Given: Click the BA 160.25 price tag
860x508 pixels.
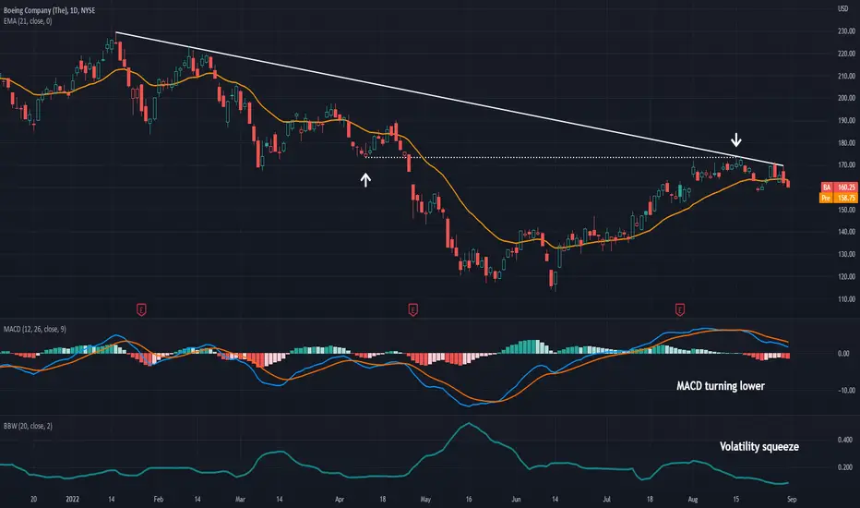Looking at the screenshot, I should tap(839, 187).
